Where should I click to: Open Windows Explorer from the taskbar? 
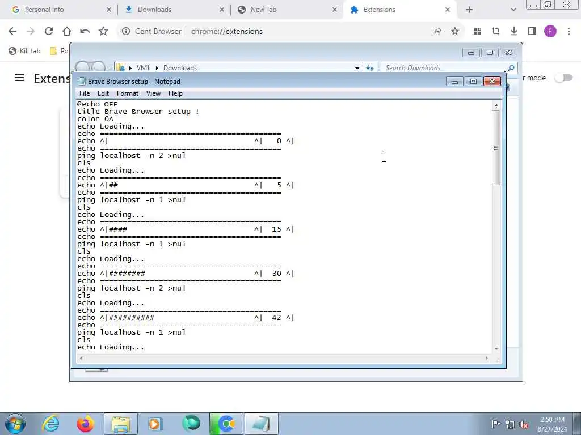point(120,424)
